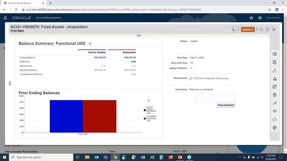Click the red Subsystem chart bar
This screenshot has height=161, width=287.
pos(100,116)
